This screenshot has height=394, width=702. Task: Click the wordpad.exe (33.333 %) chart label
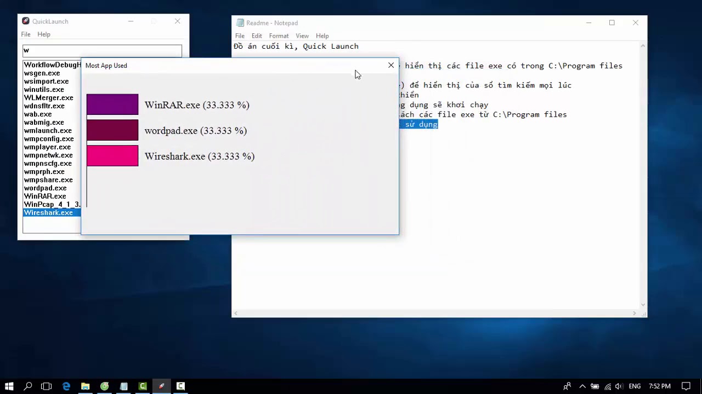[196, 131]
